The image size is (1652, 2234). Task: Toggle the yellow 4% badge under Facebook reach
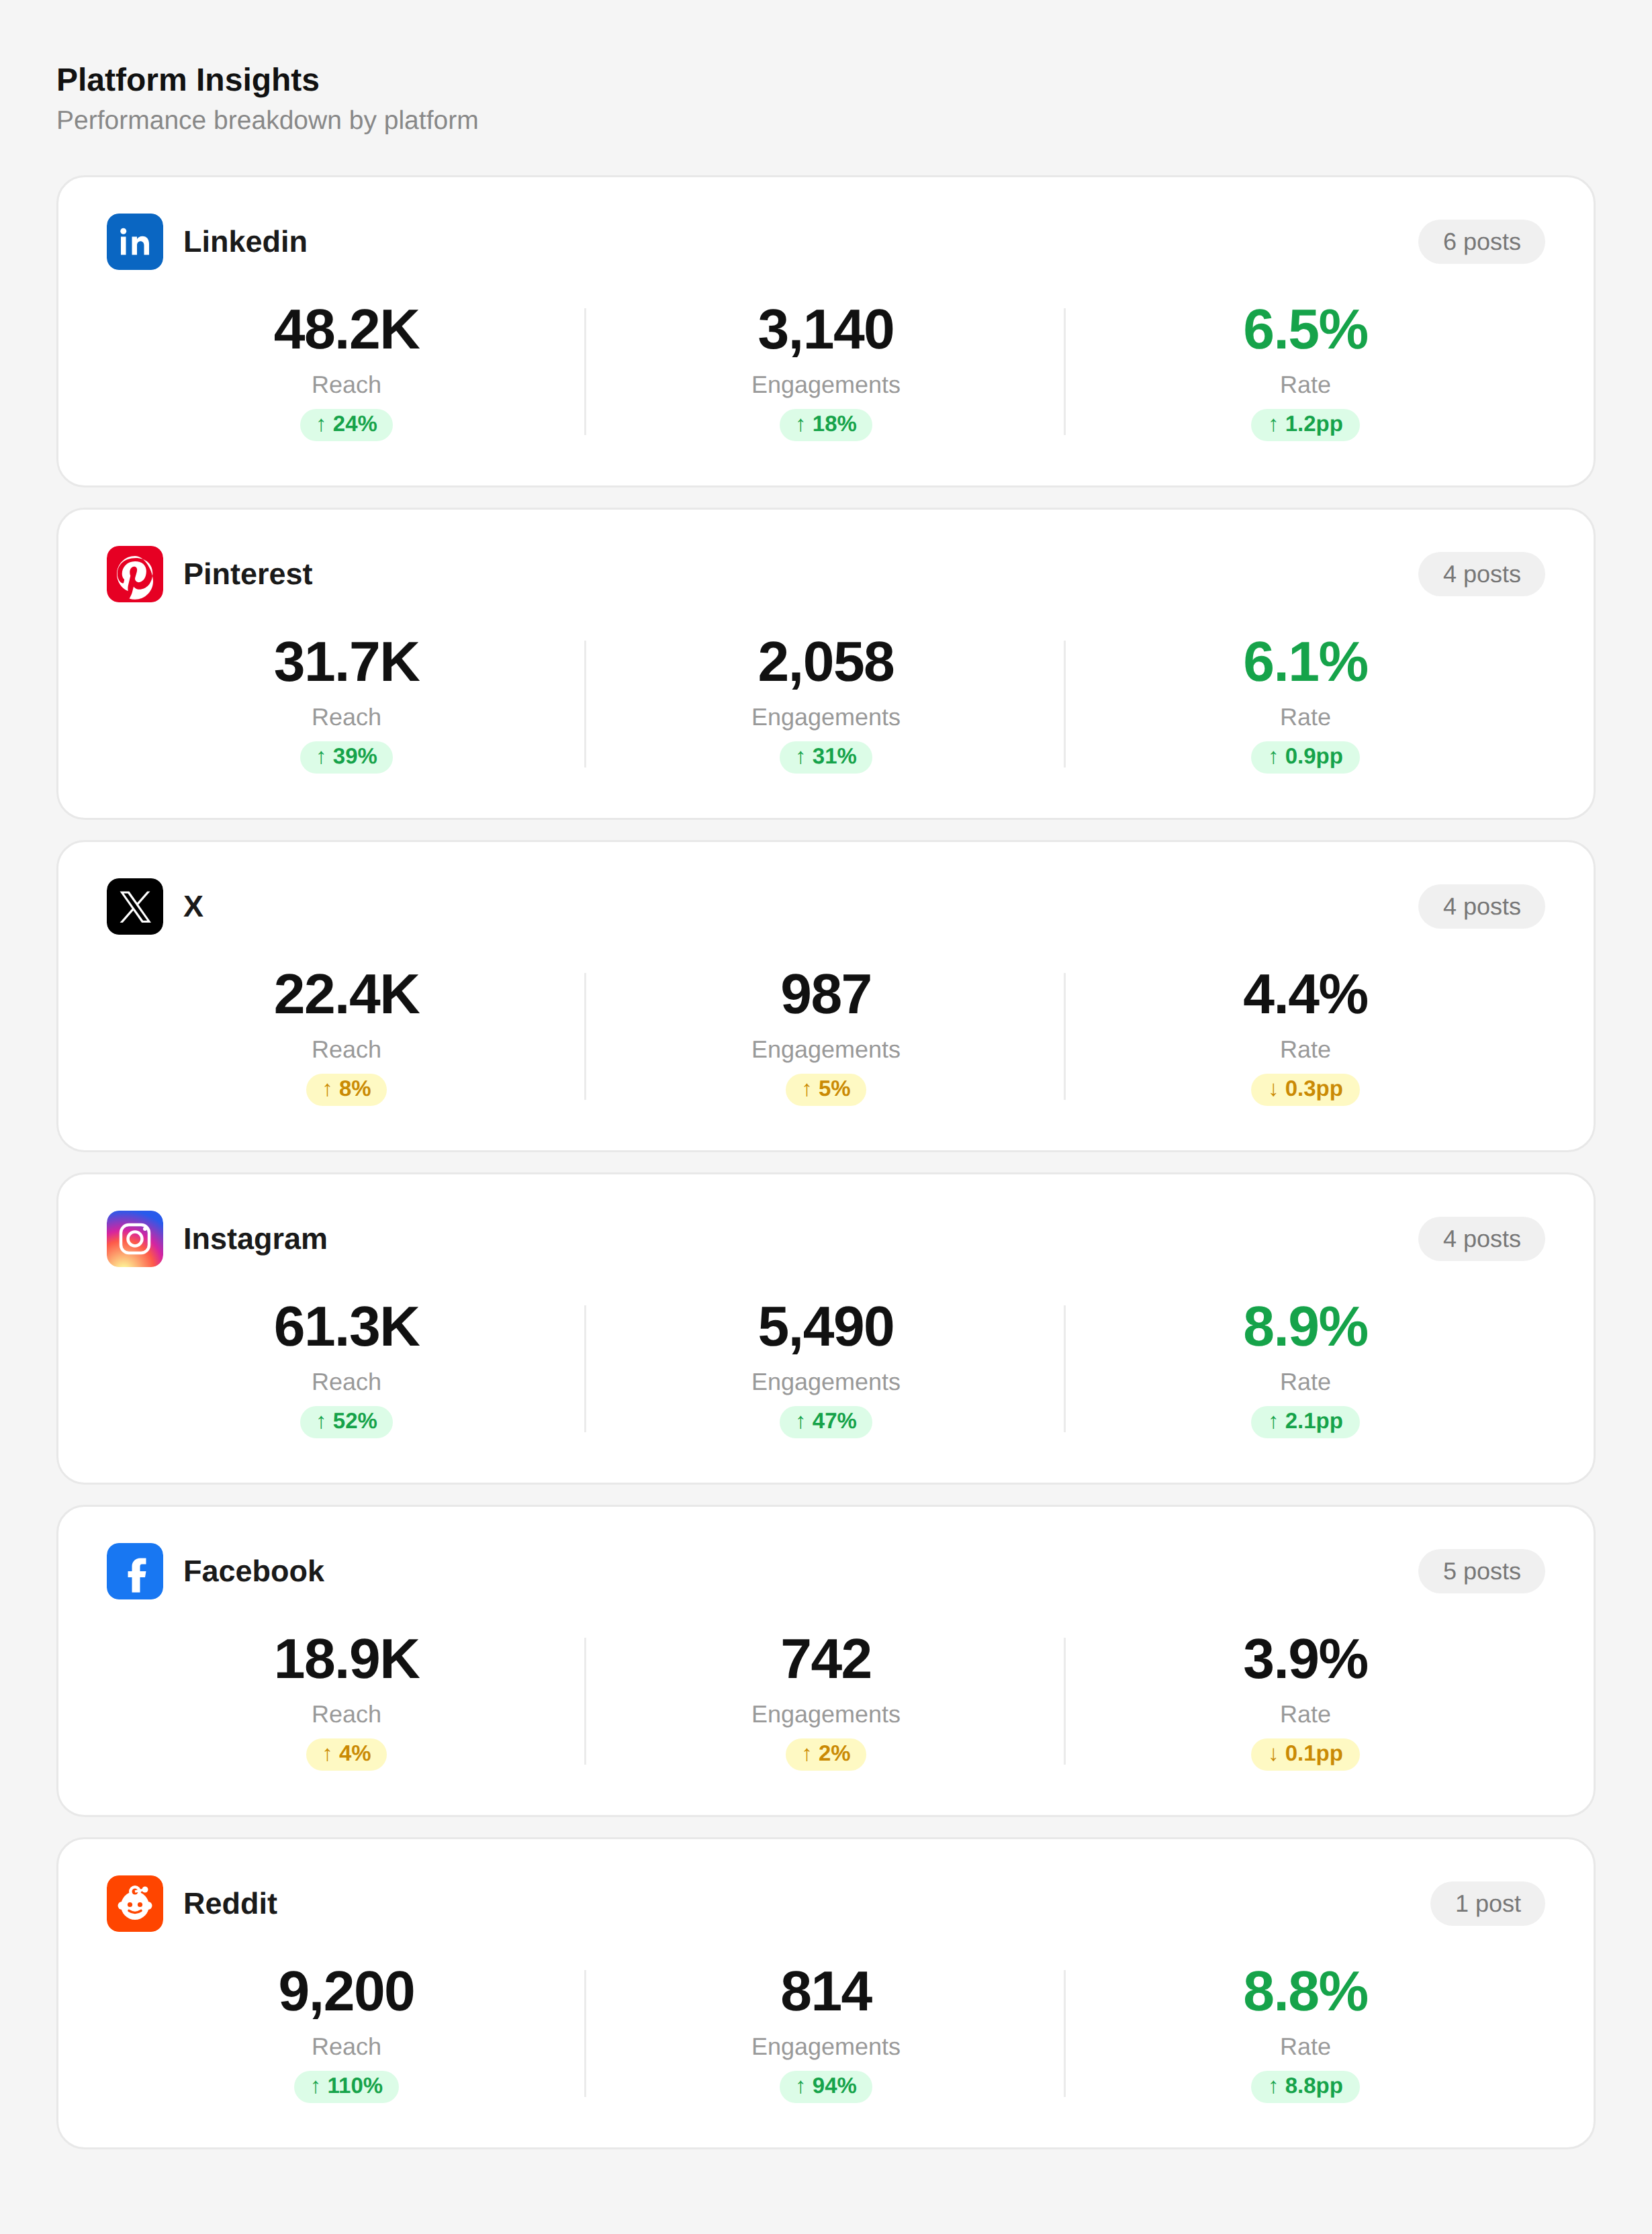[346, 1754]
